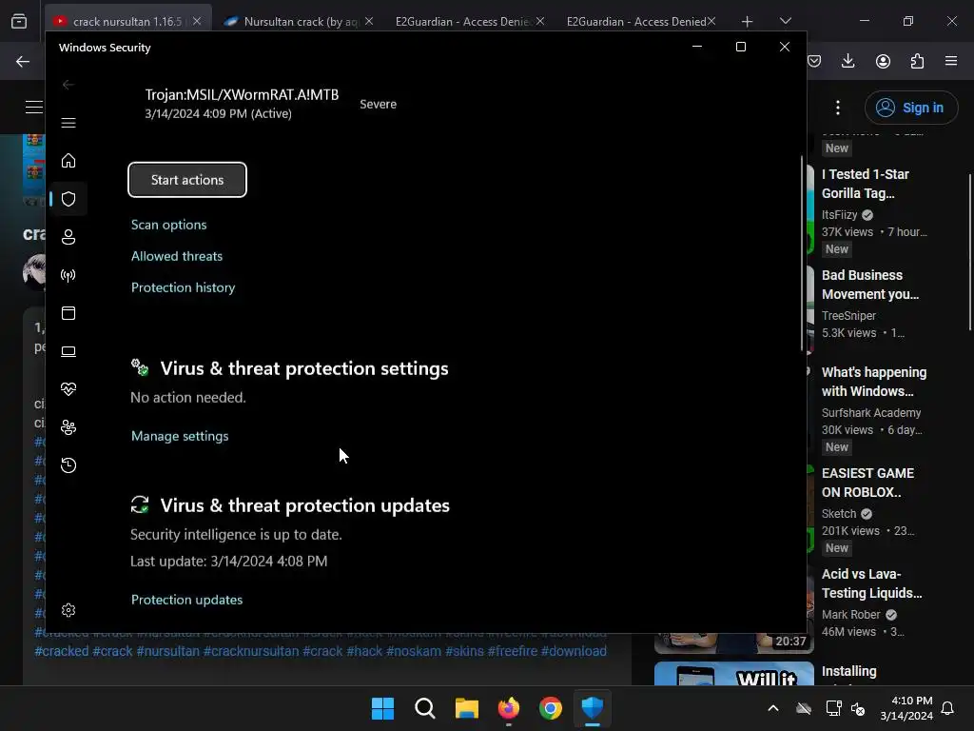
Task: Open Firefox from taskbar
Action: coord(509,708)
